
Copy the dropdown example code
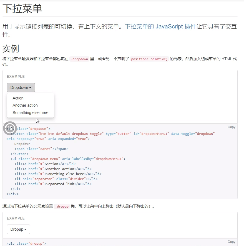[x=231, y=127]
